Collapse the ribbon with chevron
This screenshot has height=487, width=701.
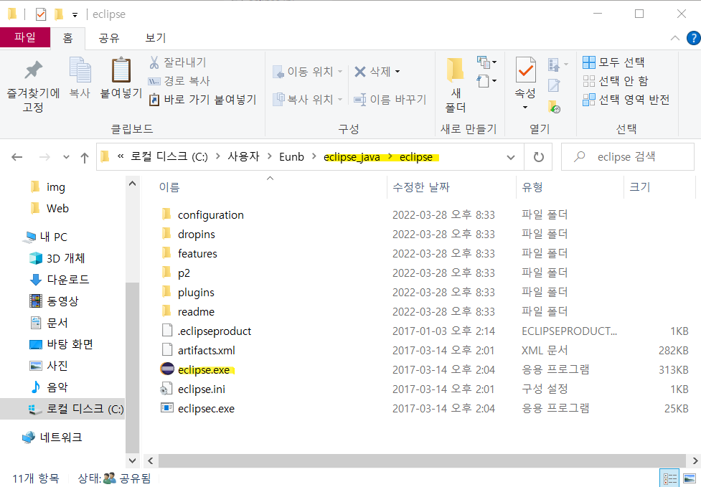675,39
